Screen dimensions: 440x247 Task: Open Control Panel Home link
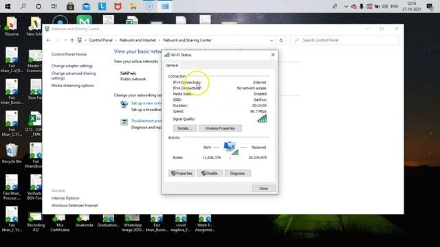(x=69, y=54)
